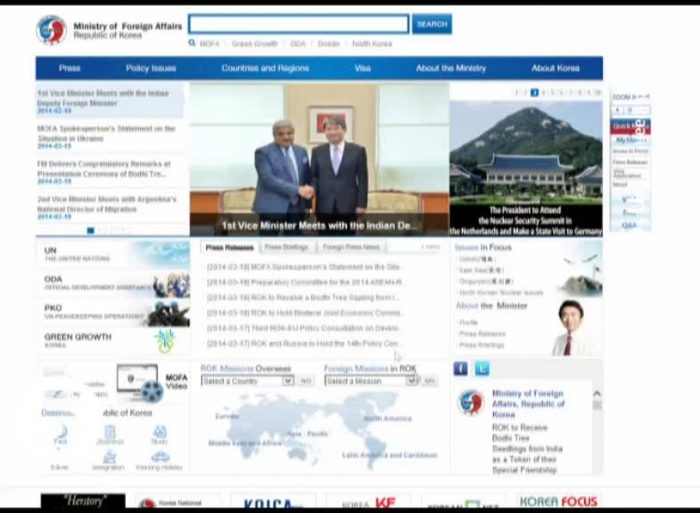Click the Working Holiday car icon

click(x=159, y=457)
